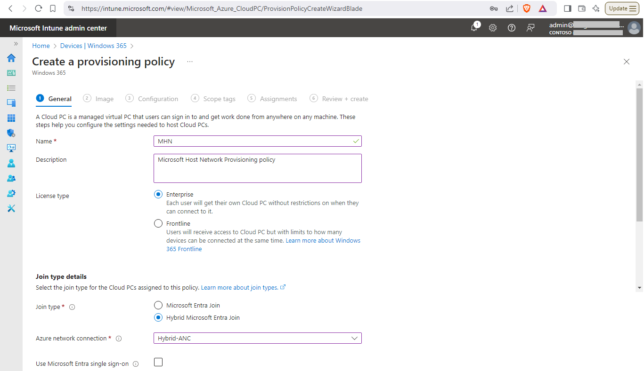
Task: Open Tenant administration icon in sidebar
Action: click(x=11, y=193)
